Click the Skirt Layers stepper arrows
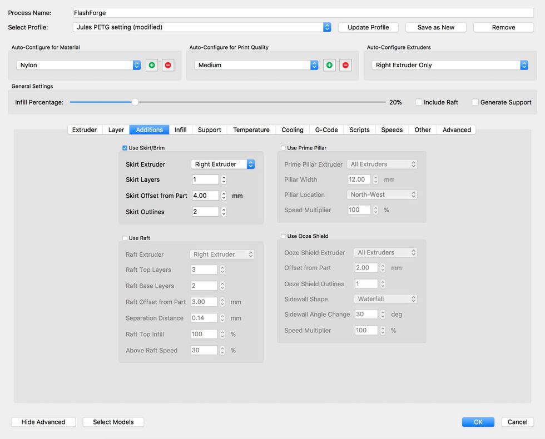The height and width of the screenshot is (439, 545). (224, 179)
